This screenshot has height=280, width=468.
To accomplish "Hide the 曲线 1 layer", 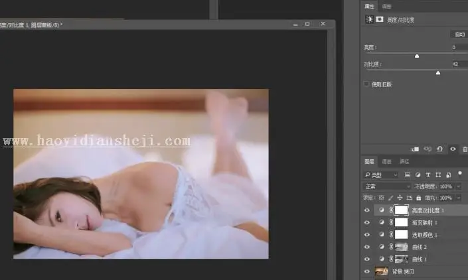I will coord(367,259).
